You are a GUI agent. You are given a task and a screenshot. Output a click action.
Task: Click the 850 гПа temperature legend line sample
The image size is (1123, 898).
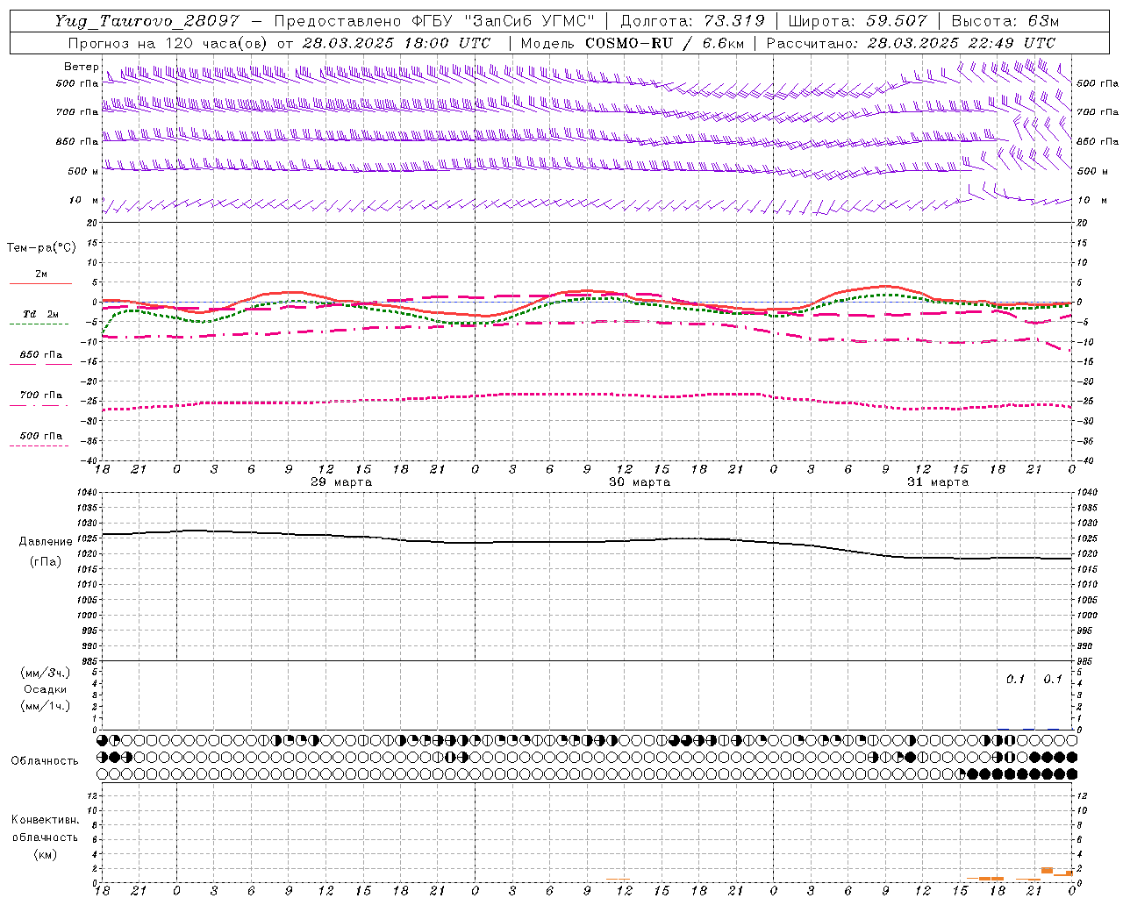click(x=39, y=364)
